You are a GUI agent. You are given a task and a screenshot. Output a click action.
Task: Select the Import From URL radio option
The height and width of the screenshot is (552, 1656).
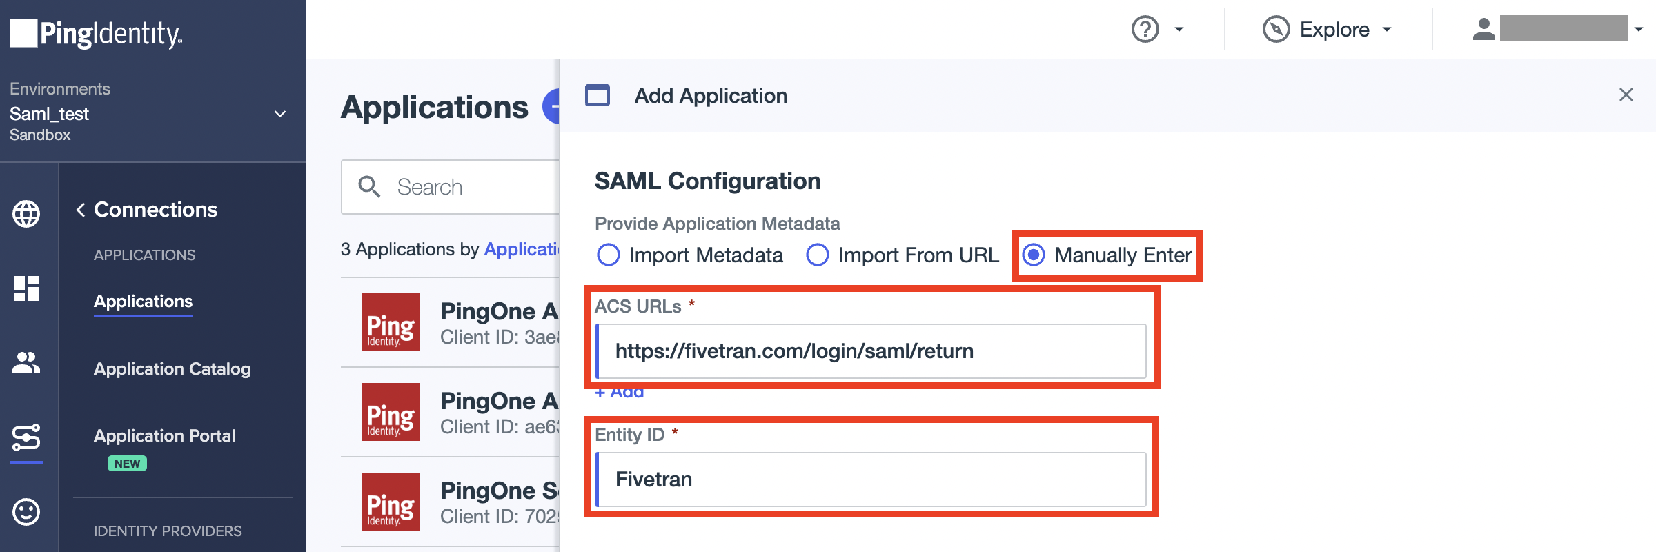click(818, 255)
